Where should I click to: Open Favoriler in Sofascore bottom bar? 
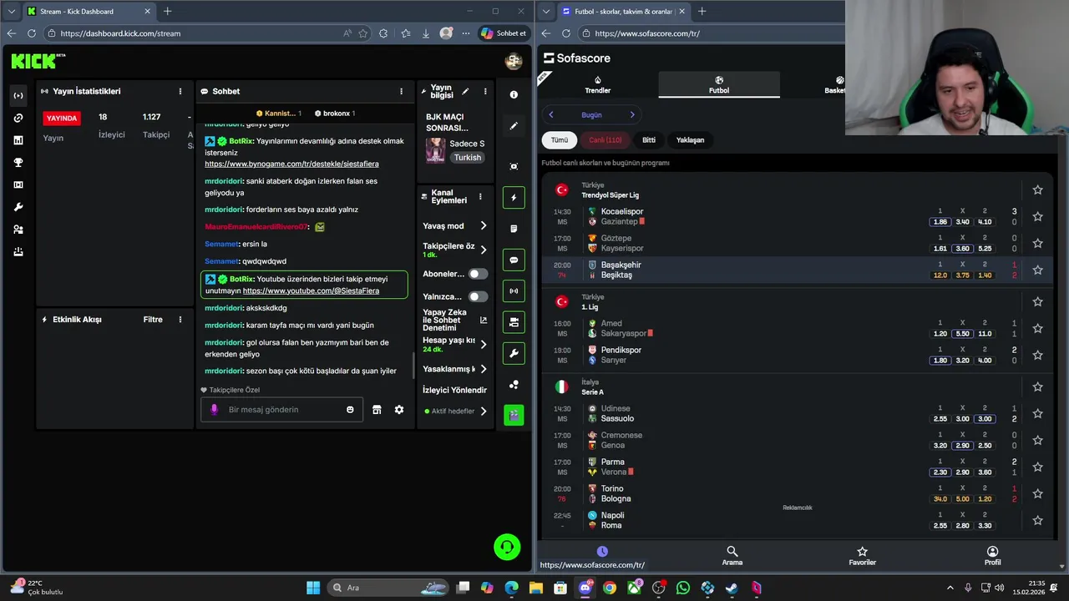(862, 556)
